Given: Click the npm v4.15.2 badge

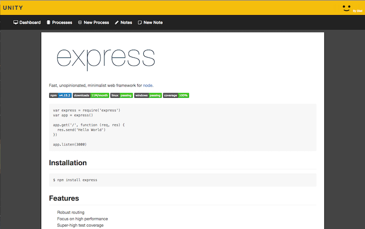Looking at the screenshot, I should [60, 95].
